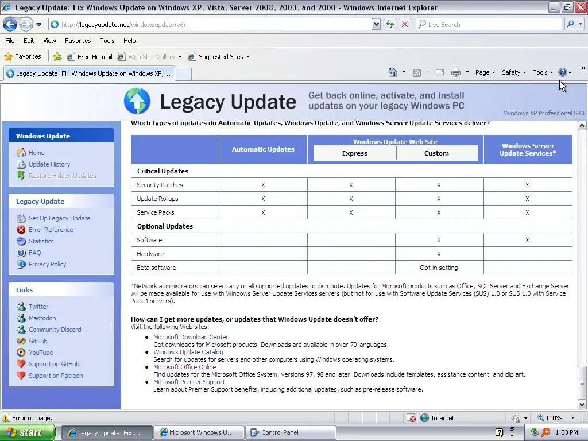The height and width of the screenshot is (441, 588).
Task: Open the Favorites star button
Action: (x=22, y=57)
